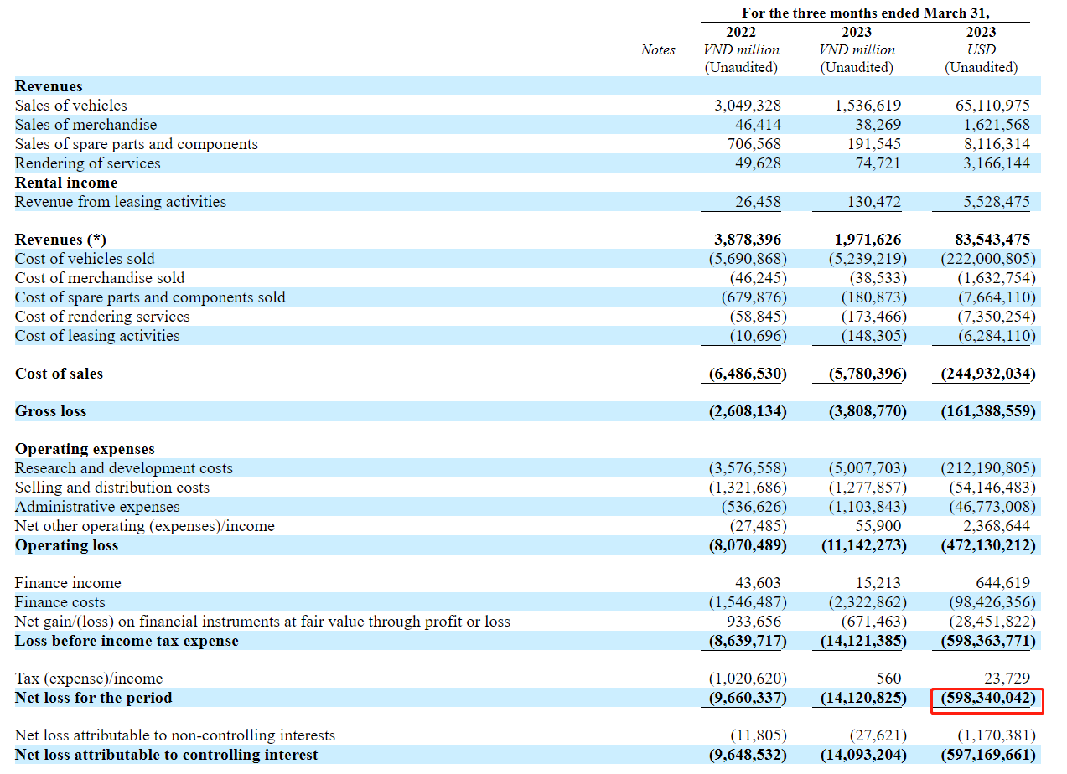This screenshot has width=1067, height=774.
Task: Select the 'Operating loss' row label
Action: click(x=66, y=545)
